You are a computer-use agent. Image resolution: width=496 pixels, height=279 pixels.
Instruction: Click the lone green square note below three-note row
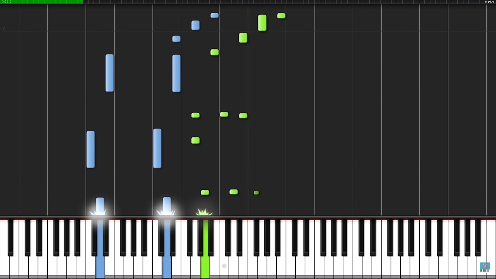coord(196,141)
